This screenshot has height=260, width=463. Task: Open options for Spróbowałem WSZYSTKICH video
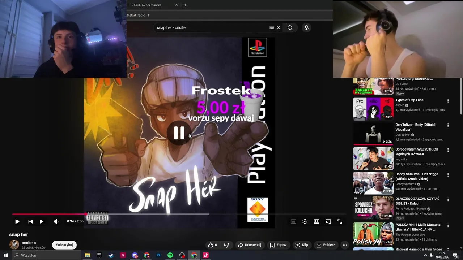click(448, 150)
